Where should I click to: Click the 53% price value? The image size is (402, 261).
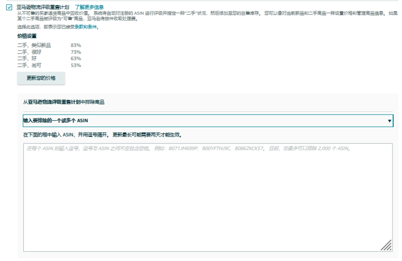click(x=76, y=65)
